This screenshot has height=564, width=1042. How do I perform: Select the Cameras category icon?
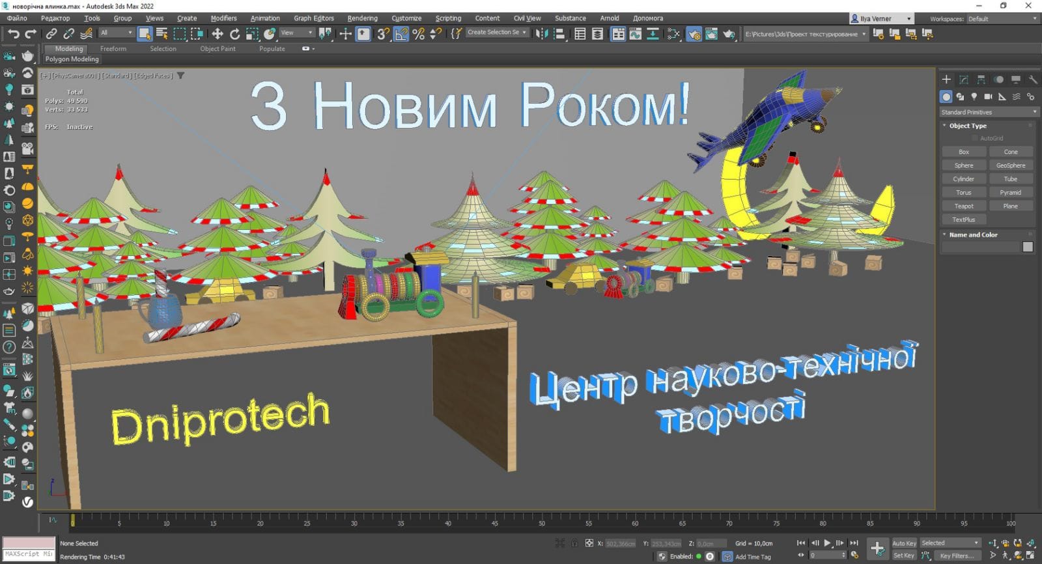coord(988,96)
